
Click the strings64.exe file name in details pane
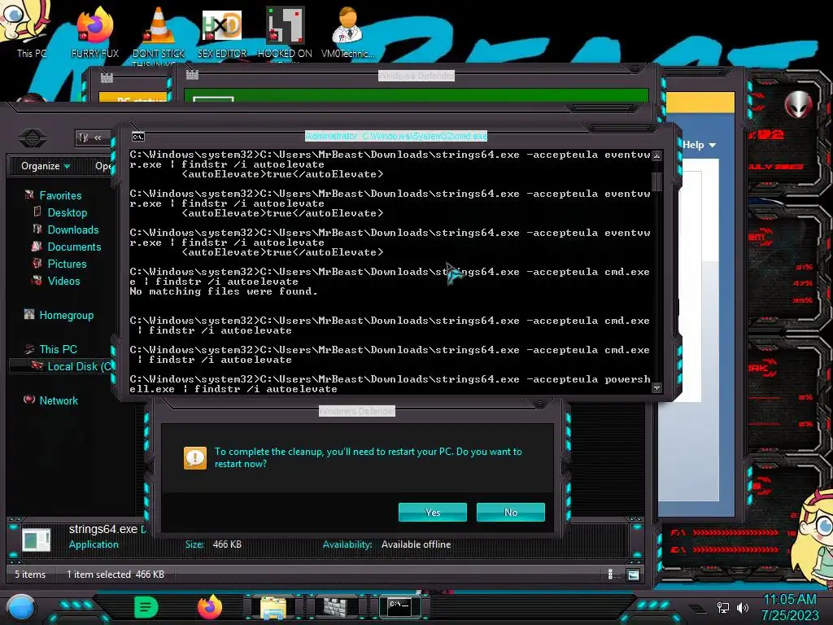coord(103,529)
